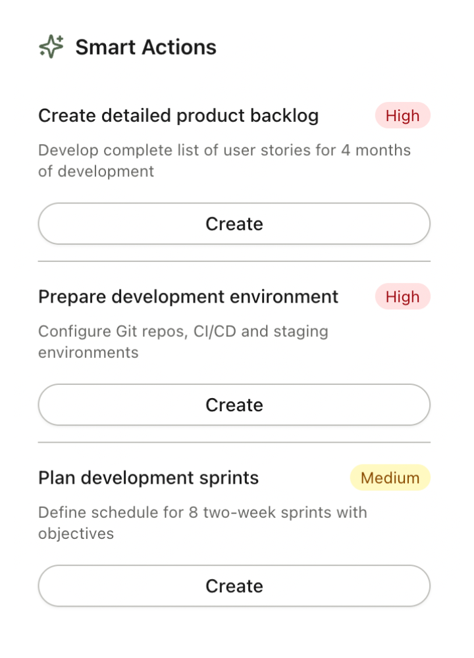
Task: Click the word 'objectives' in the sprints description
Action: point(76,534)
